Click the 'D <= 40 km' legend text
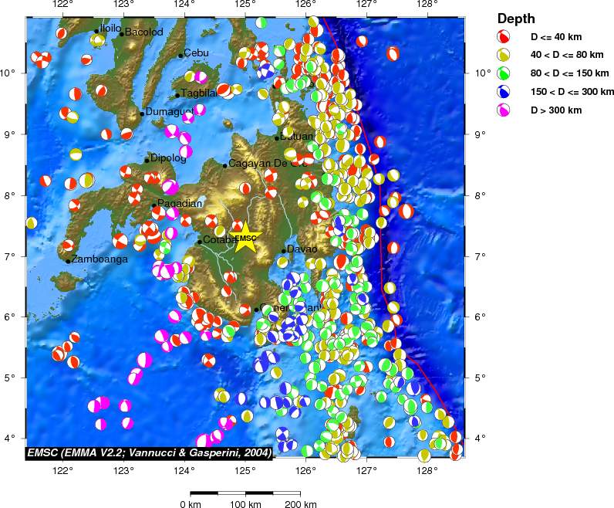 (556, 36)
